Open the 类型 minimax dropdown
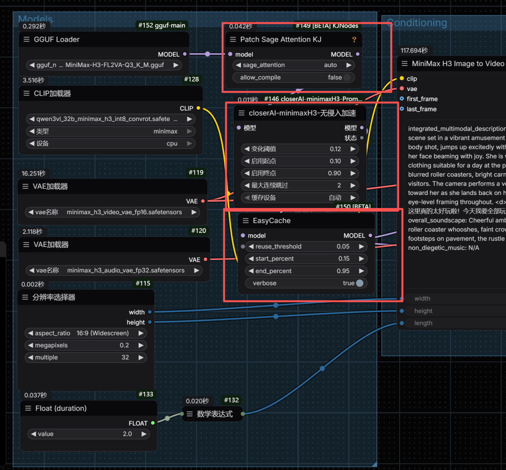This screenshot has height=470, width=506. [111, 131]
